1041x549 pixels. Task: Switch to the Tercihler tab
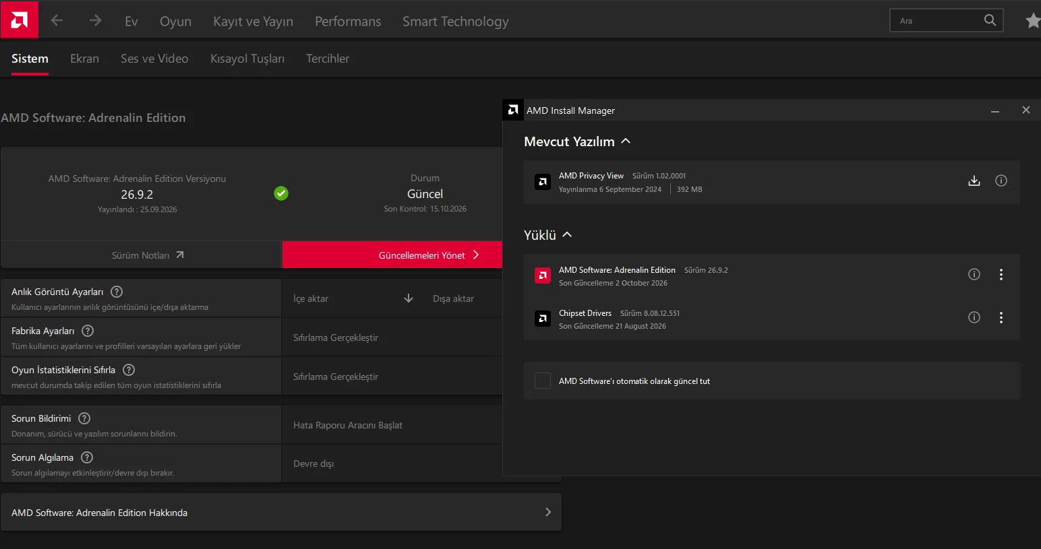click(x=328, y=59)
